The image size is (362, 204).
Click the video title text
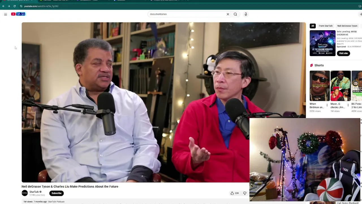[x=70, y=186]
